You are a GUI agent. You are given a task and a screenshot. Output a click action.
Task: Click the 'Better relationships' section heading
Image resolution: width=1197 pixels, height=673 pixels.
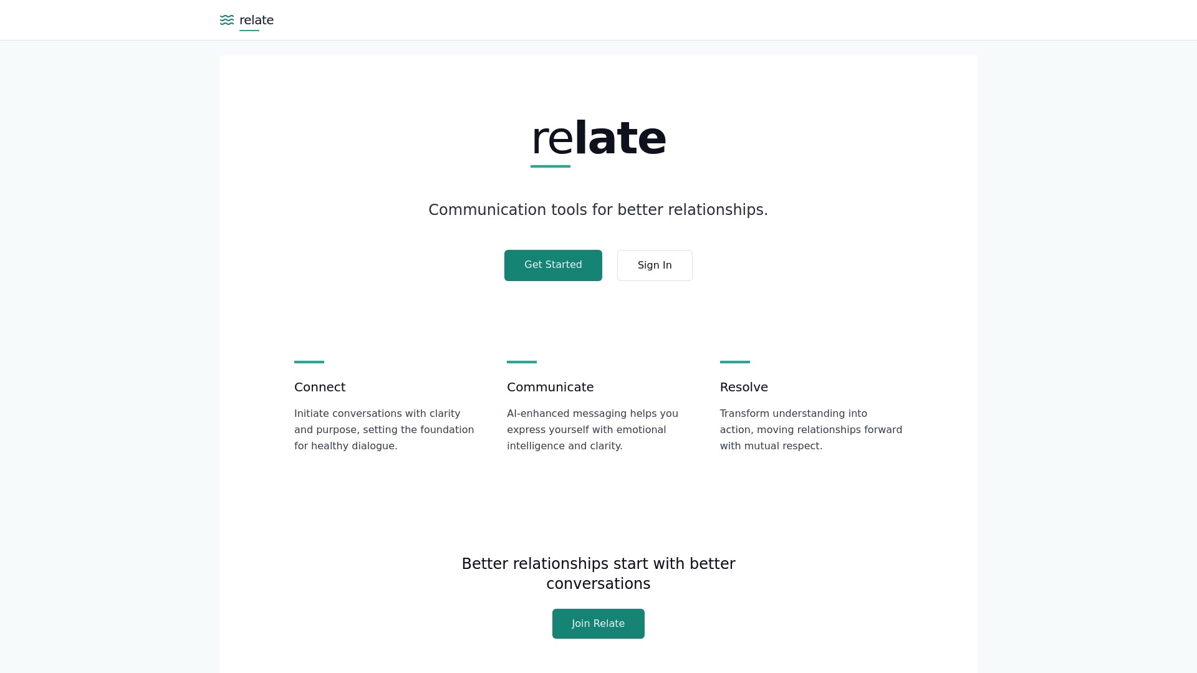[x=598, y=573]
